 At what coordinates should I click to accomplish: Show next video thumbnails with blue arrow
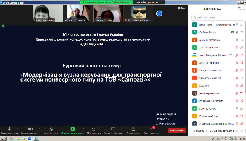pos(159,13)
